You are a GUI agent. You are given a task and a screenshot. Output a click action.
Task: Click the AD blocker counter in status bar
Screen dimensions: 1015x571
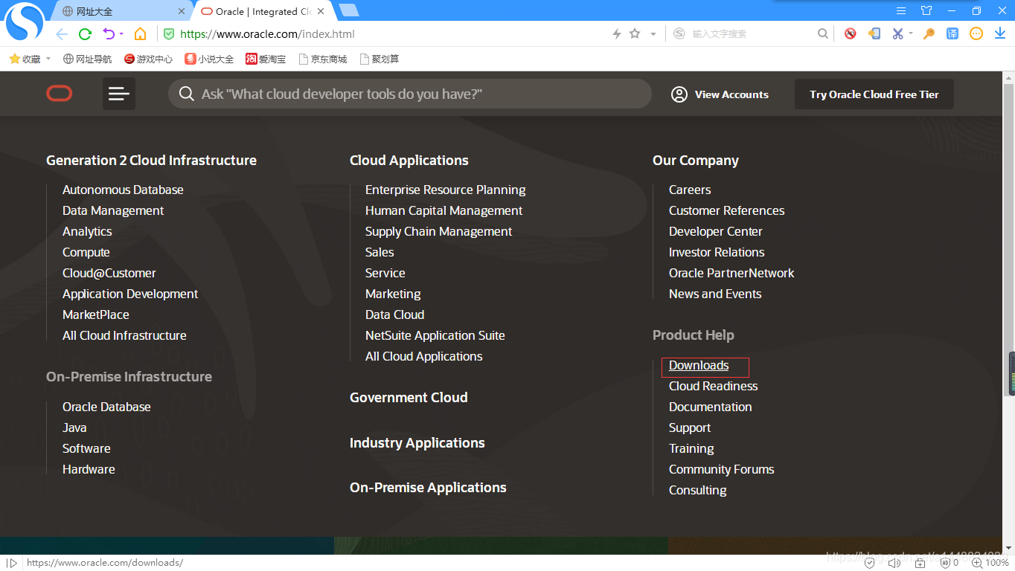click(950, 563)
